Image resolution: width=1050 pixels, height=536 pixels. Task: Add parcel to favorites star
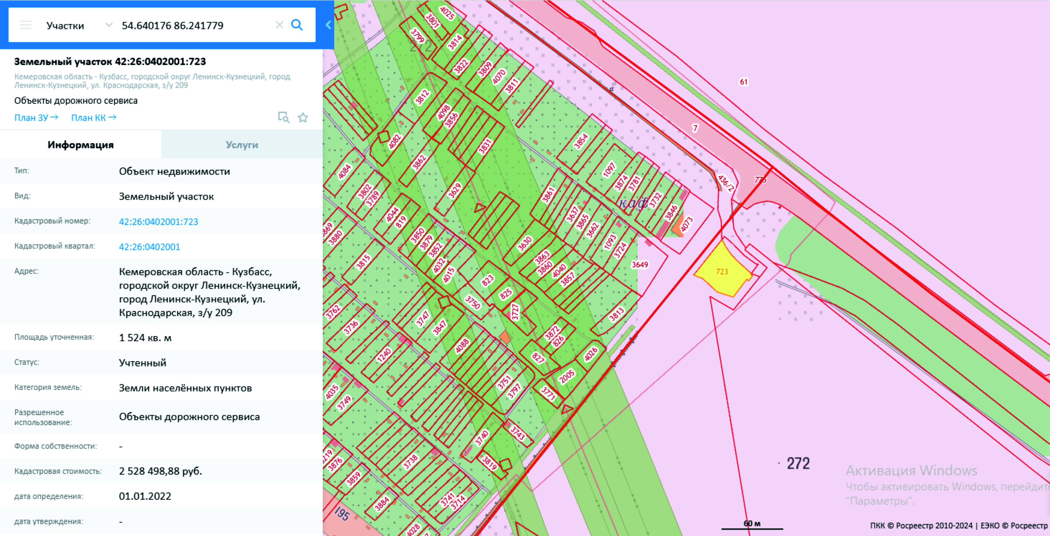(x=303, y=117)
